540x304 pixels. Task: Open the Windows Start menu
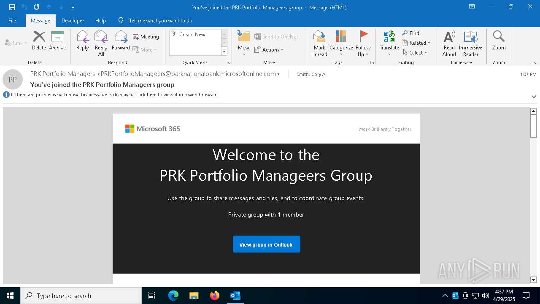click(10, 296)
